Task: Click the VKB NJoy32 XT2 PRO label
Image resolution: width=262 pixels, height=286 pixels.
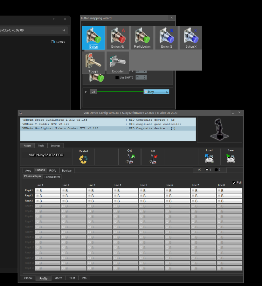Action: point(46,155)
